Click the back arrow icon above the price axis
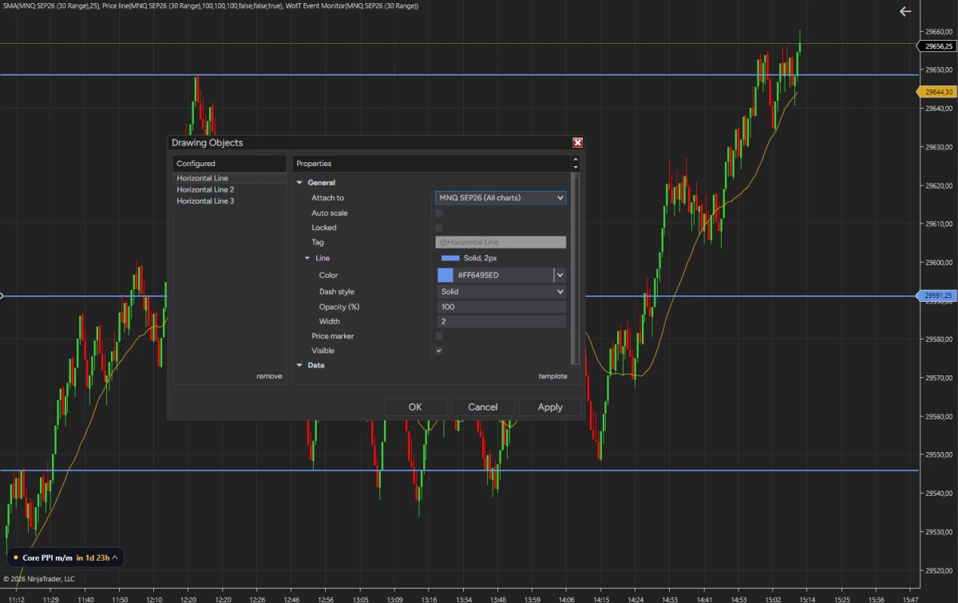The height and width of the screenshot is (603, 958). 905,11
